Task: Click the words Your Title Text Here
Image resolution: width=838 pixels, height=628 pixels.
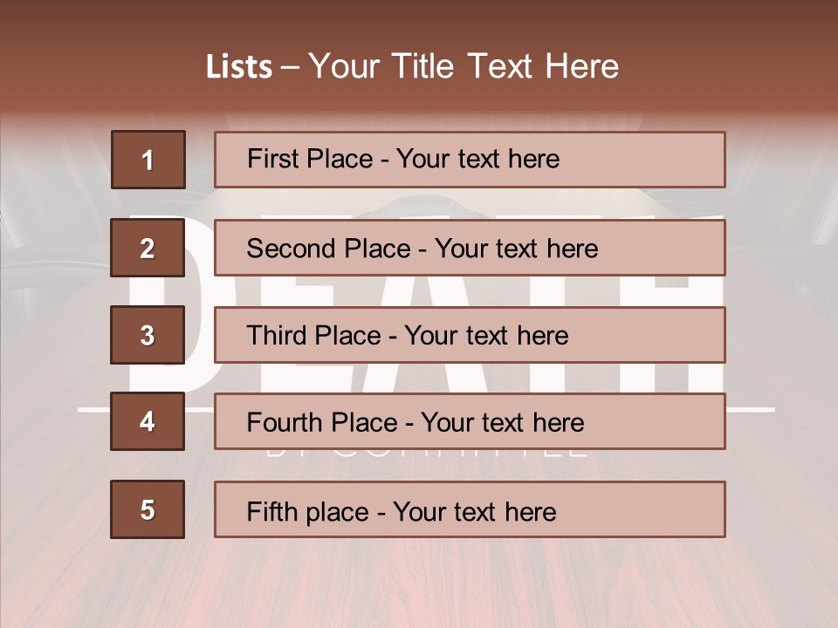Action: coord(464,66)
